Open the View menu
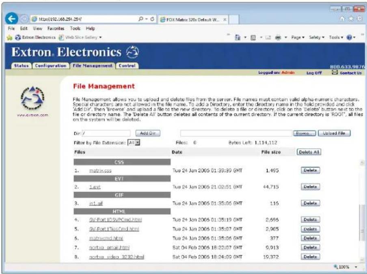Viewport: 367px width, 274px height. (x=37, y=28)
